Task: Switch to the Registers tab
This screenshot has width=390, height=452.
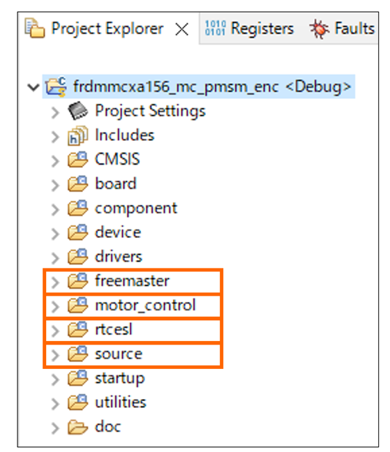Action: click(249, 29)
